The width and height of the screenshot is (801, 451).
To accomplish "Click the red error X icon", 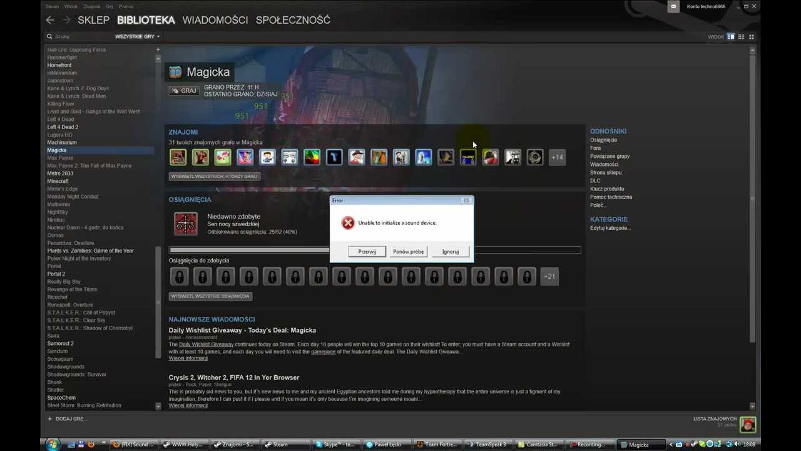I will 348,223.
